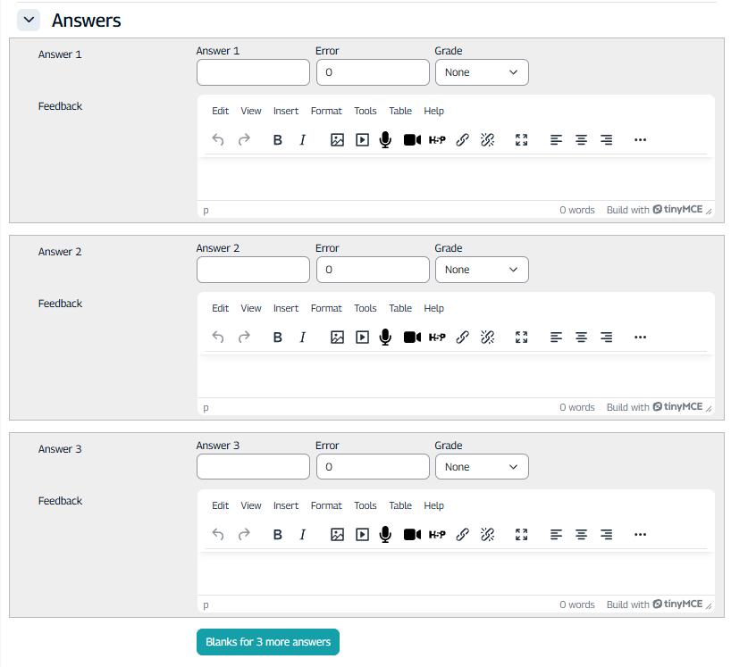
Task: Insert image in Answer 1 feedback editor
Action: point(337,140)
